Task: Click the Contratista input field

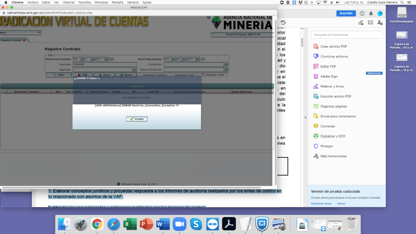Action: (105, 64)
